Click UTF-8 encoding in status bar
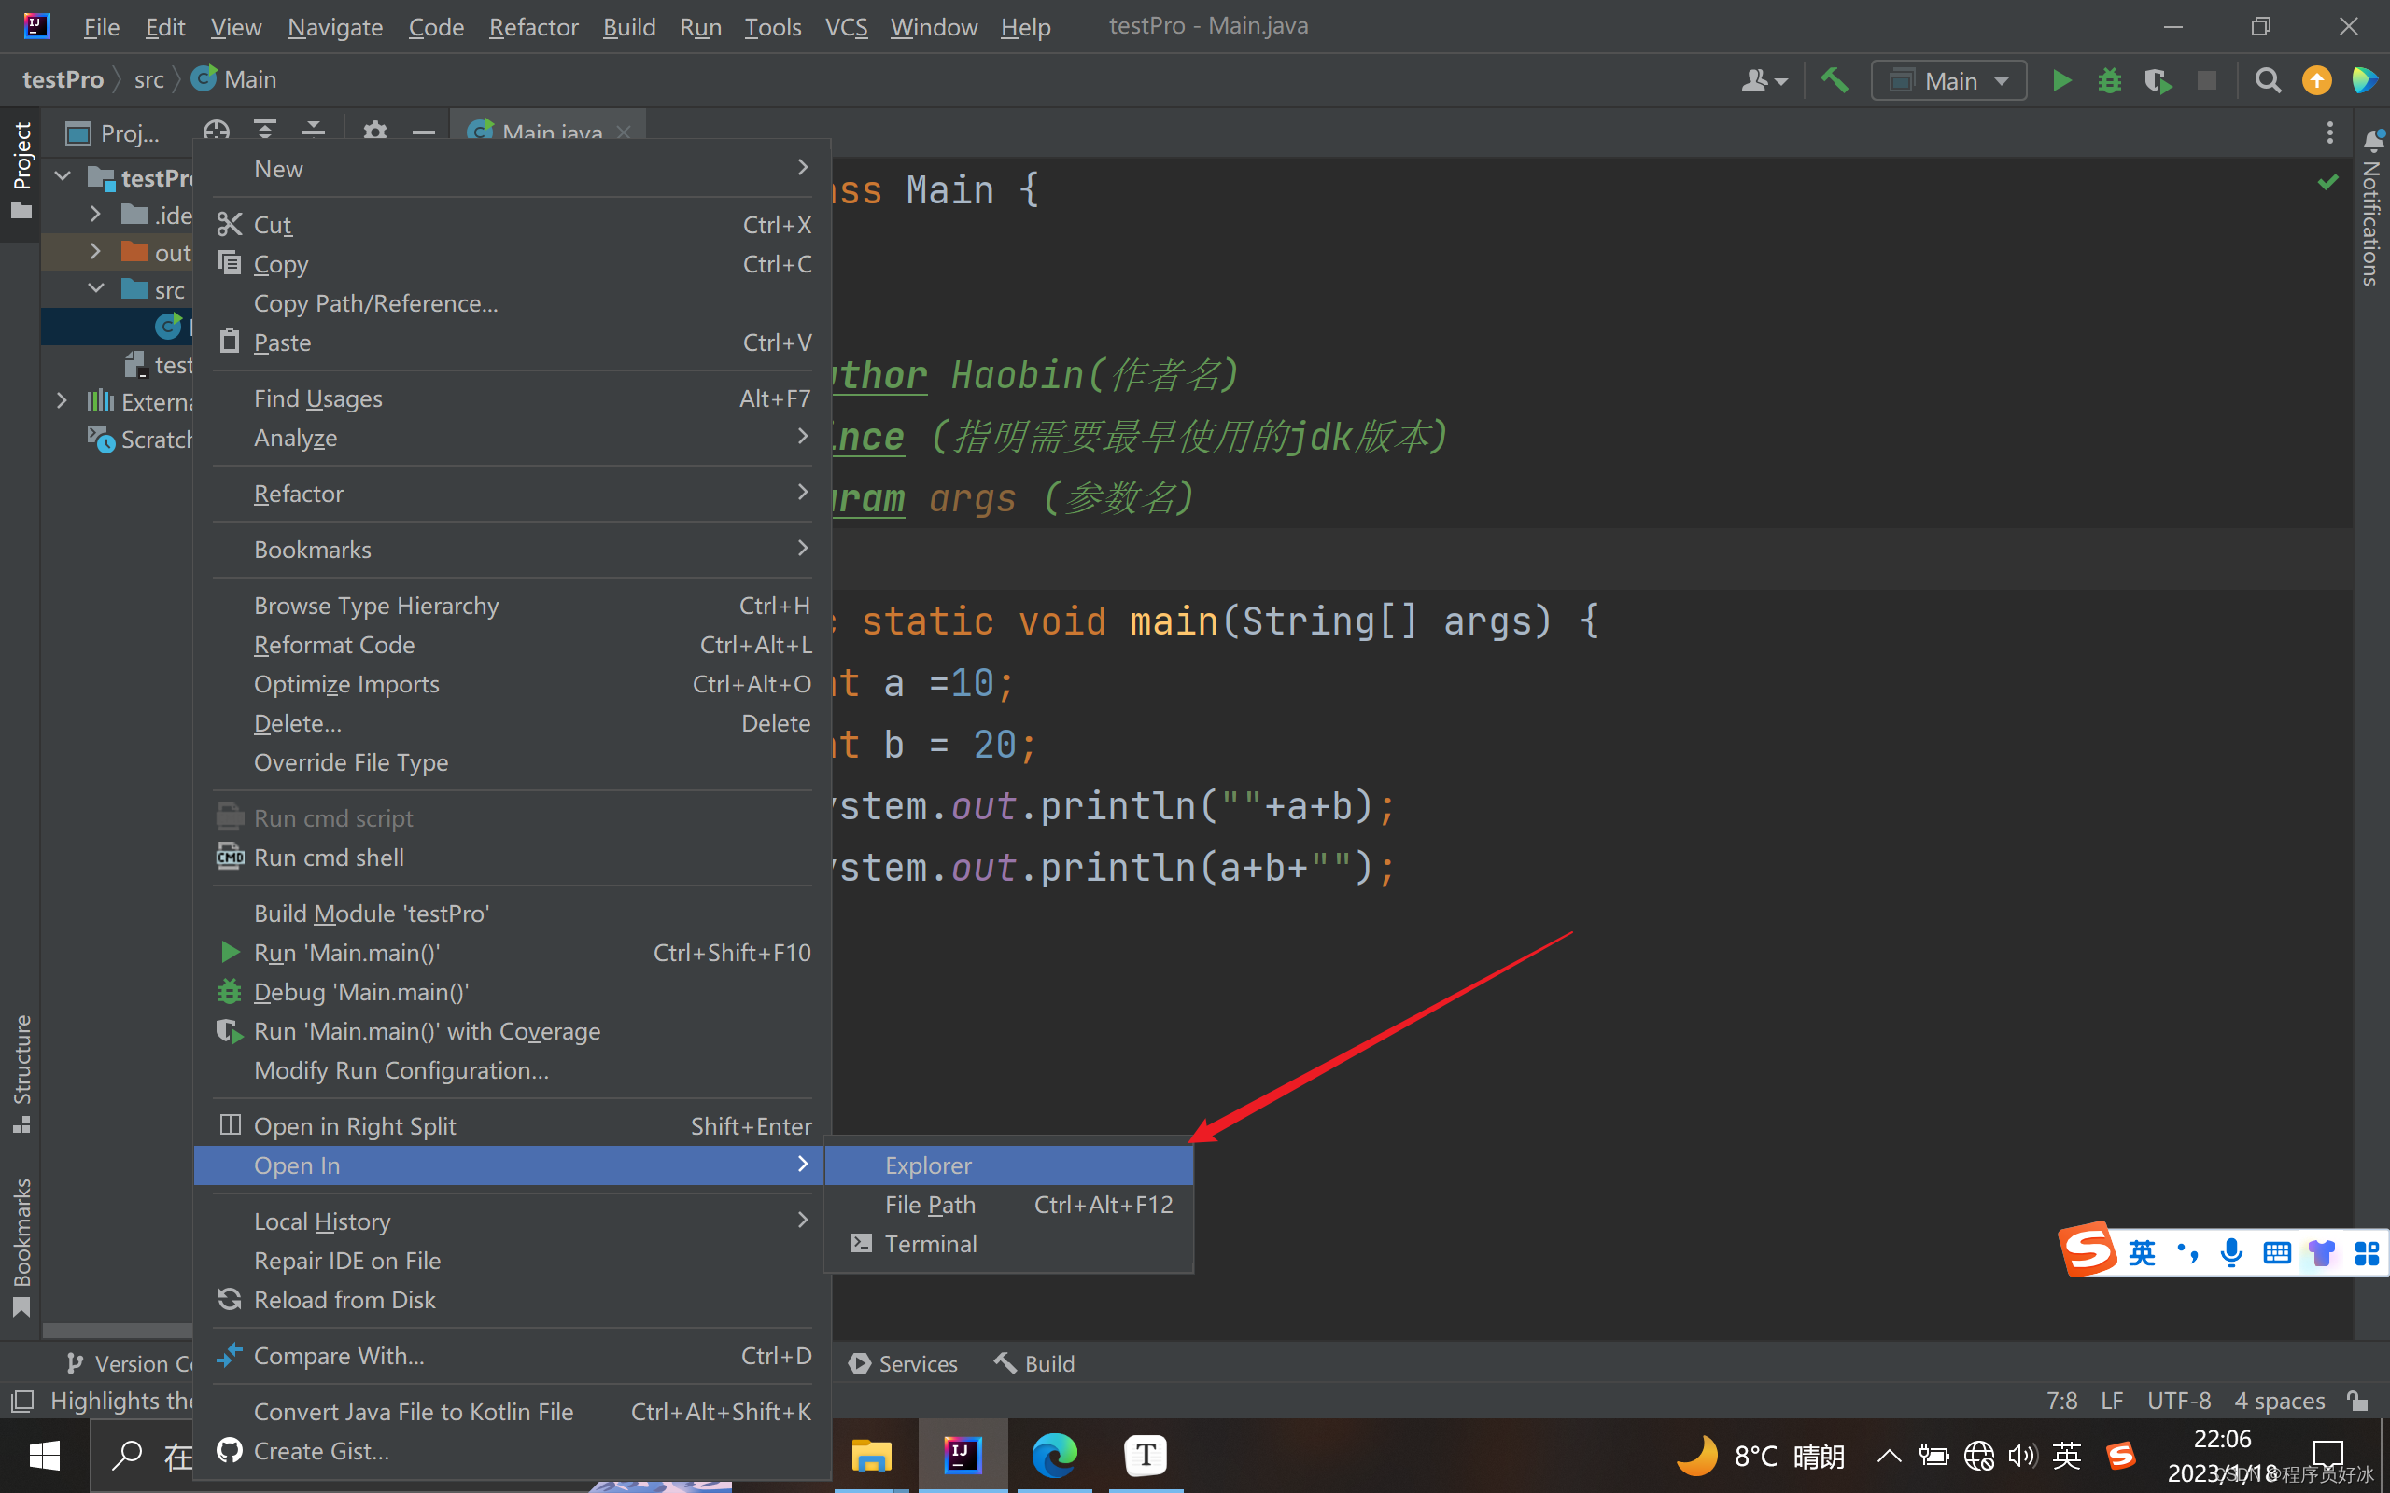 (x=2178, y=1401)
